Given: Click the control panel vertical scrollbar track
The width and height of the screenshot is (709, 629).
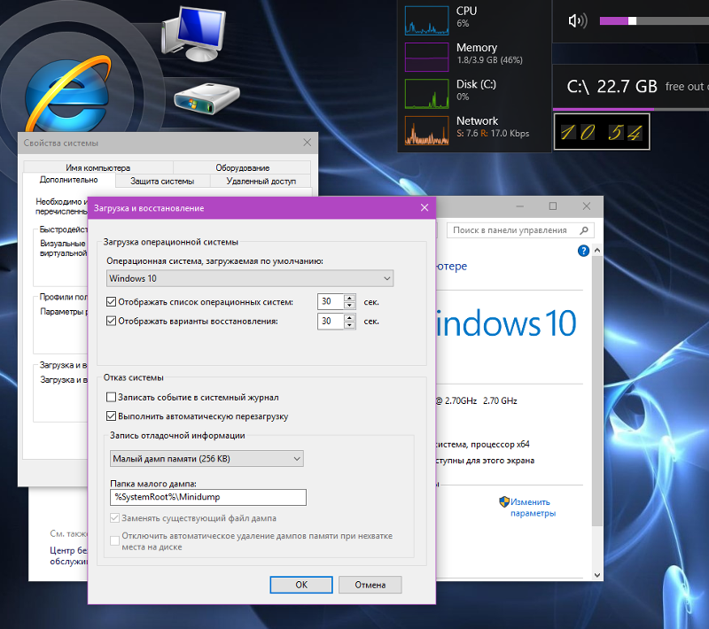Looking at the screenshot, I should click(x=596, y=412).
